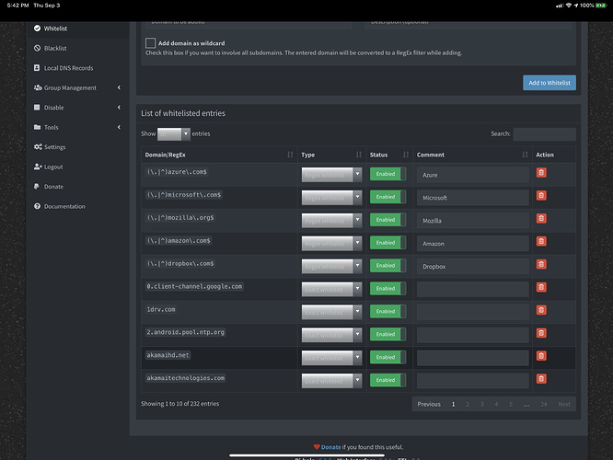Jump to page 24 of entries
613x460 pixels.
click(x=543, y=404)
